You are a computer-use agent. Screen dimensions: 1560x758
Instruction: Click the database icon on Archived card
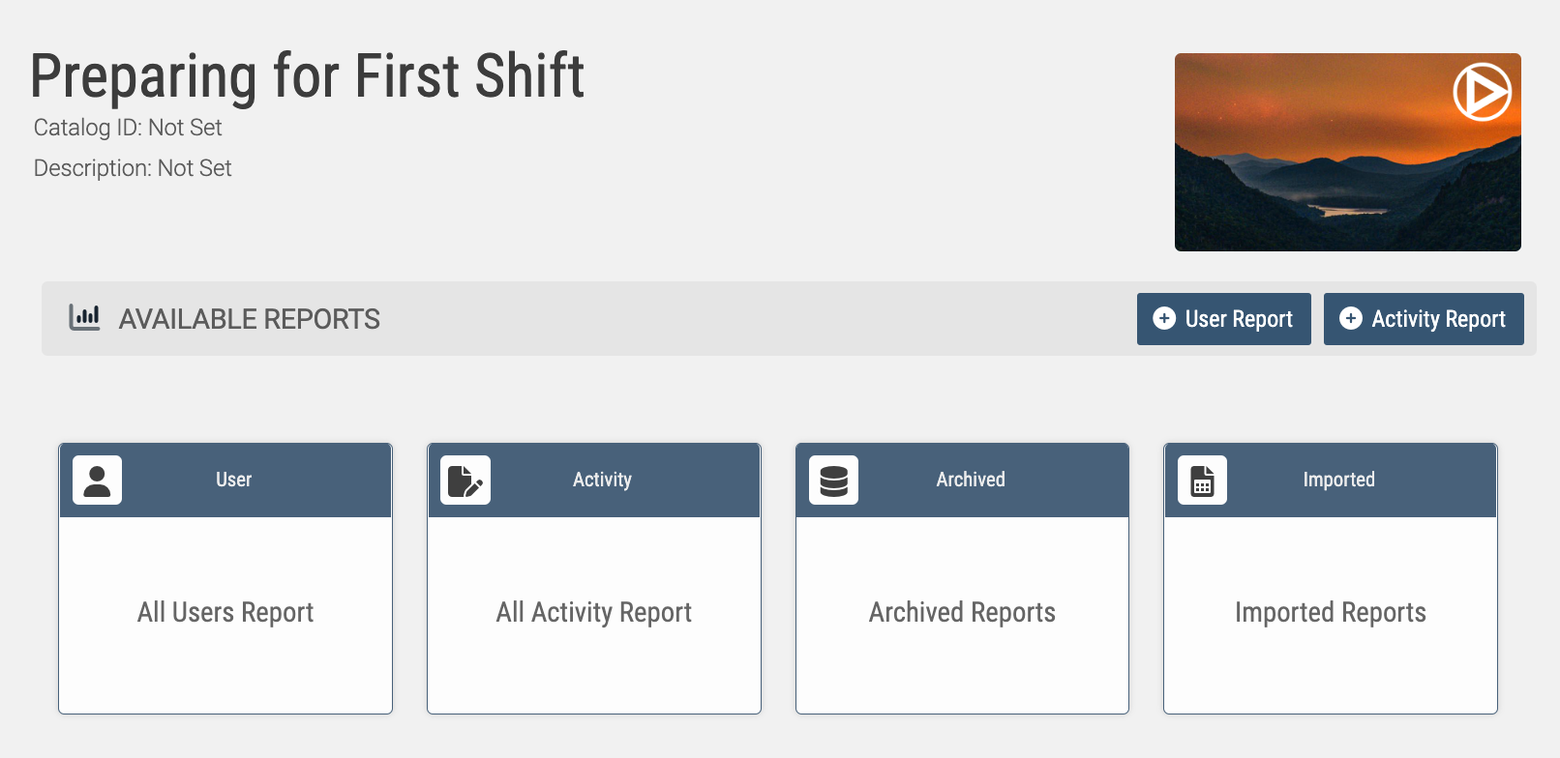(833, 481)
